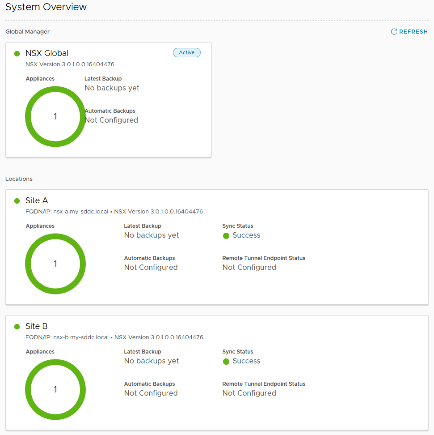Click Site A Sync Status 'Success' text
Viewport: 434px width, 435px height.
point(246,235)
